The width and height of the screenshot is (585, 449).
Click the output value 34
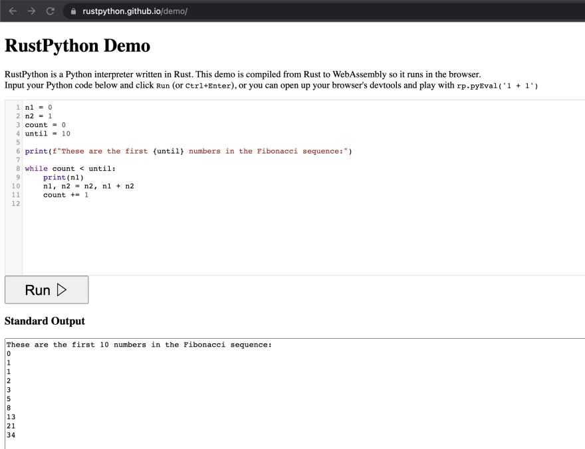(x=11, y=435)
